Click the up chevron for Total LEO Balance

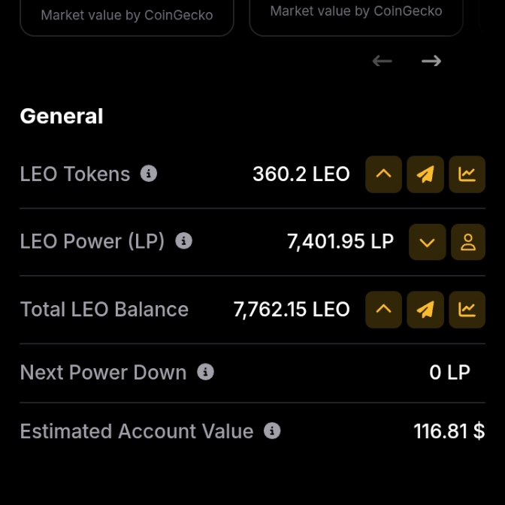coord(383,310)
